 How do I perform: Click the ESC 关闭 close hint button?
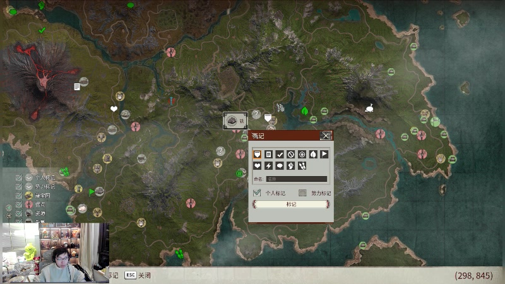click(138, 275)
